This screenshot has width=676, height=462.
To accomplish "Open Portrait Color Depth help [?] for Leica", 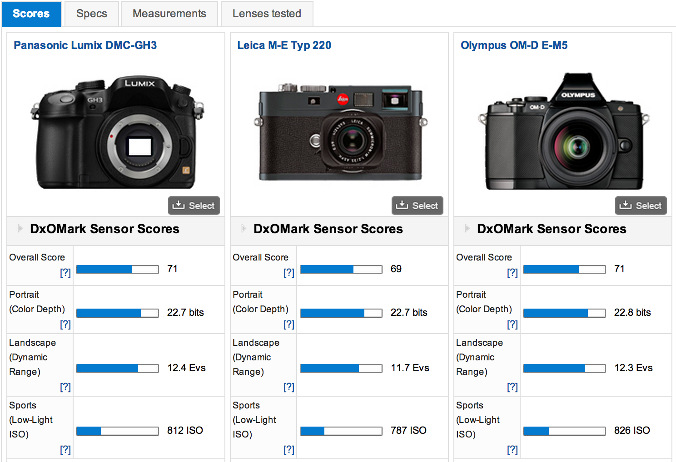I will (289, 324).
